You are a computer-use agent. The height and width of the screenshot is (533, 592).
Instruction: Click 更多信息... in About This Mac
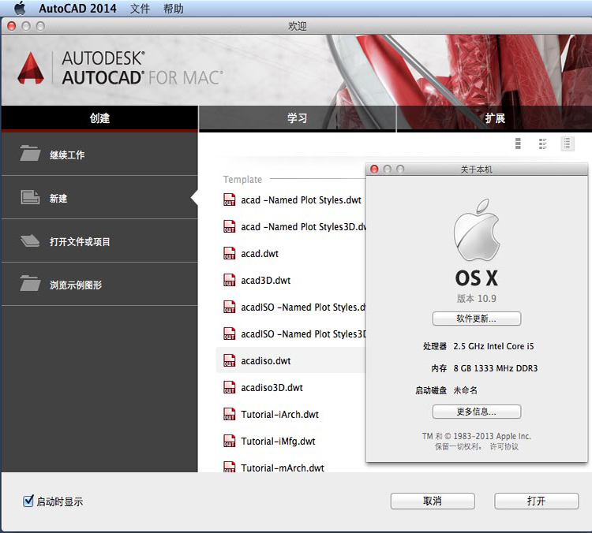tap(477, 412)
